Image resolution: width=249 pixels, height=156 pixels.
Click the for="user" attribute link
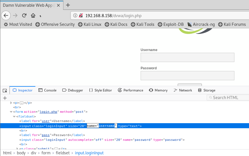(45, 121)
